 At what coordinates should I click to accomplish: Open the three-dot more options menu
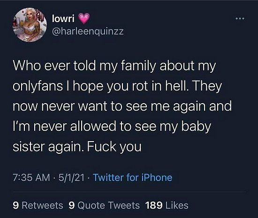click(240, 19)
